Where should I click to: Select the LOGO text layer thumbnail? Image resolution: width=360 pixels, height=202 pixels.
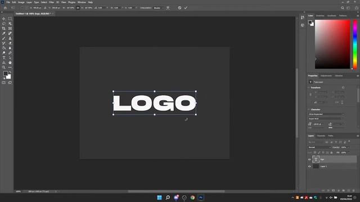316,159
